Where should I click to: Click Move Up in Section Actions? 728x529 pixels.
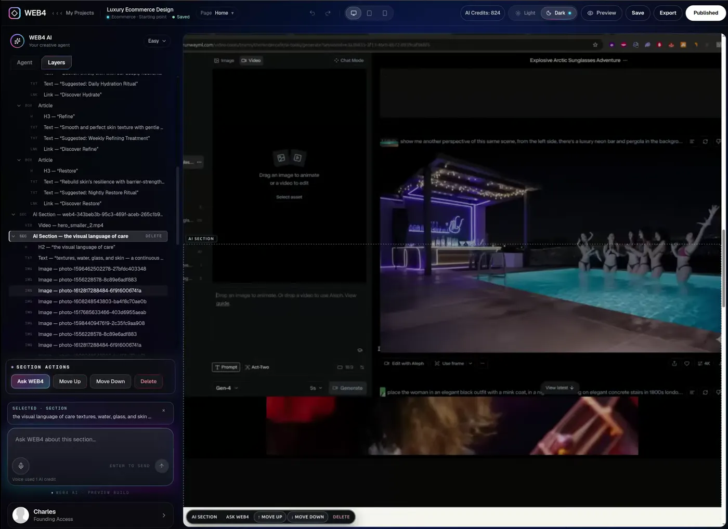[70, 381]
